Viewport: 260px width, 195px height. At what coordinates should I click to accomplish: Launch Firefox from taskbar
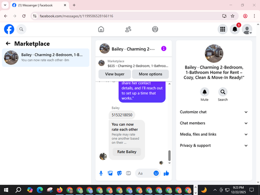coord(60,190)
